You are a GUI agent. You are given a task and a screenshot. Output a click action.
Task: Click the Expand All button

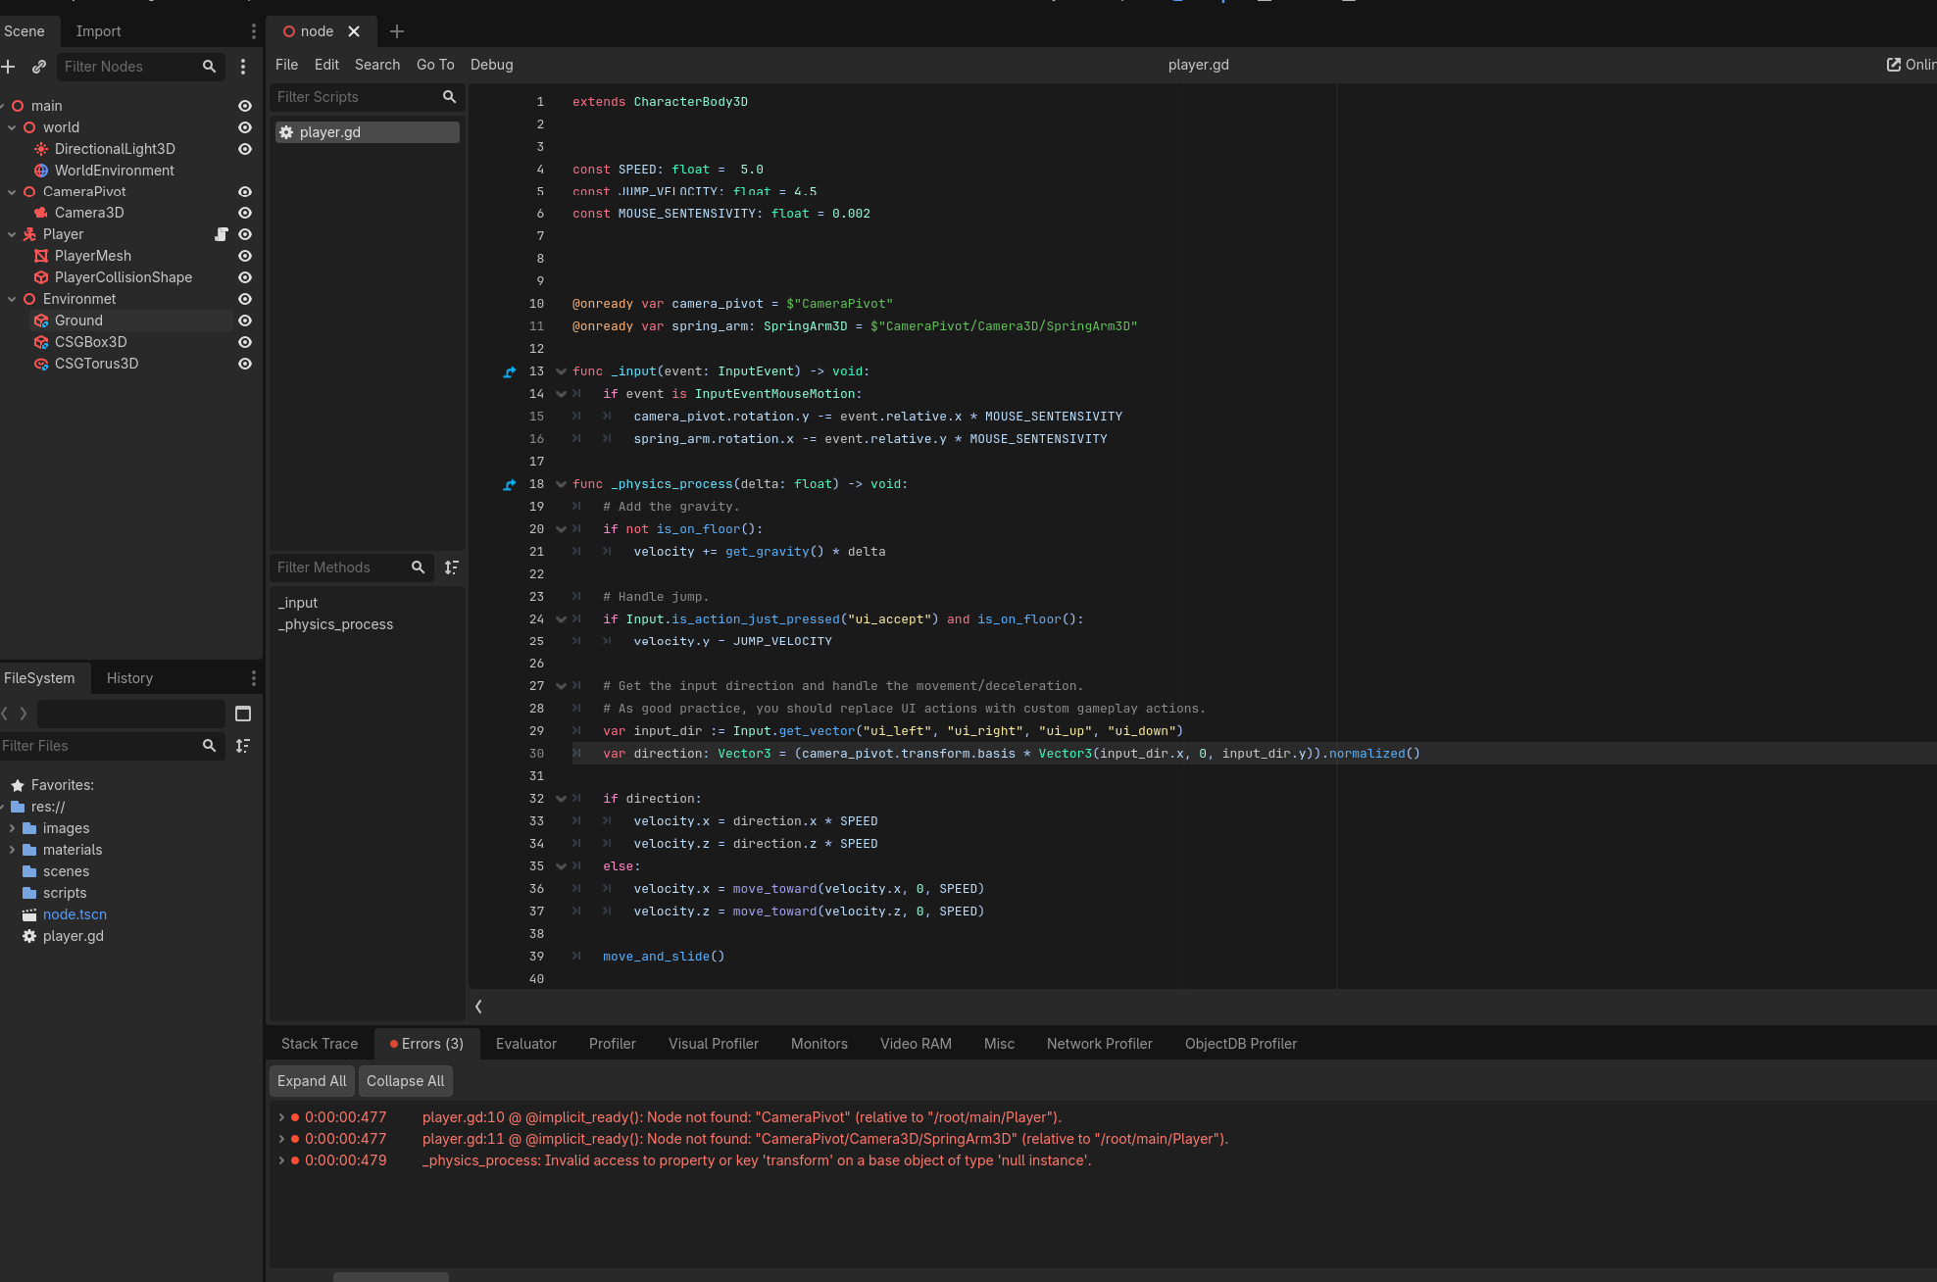312,1081
